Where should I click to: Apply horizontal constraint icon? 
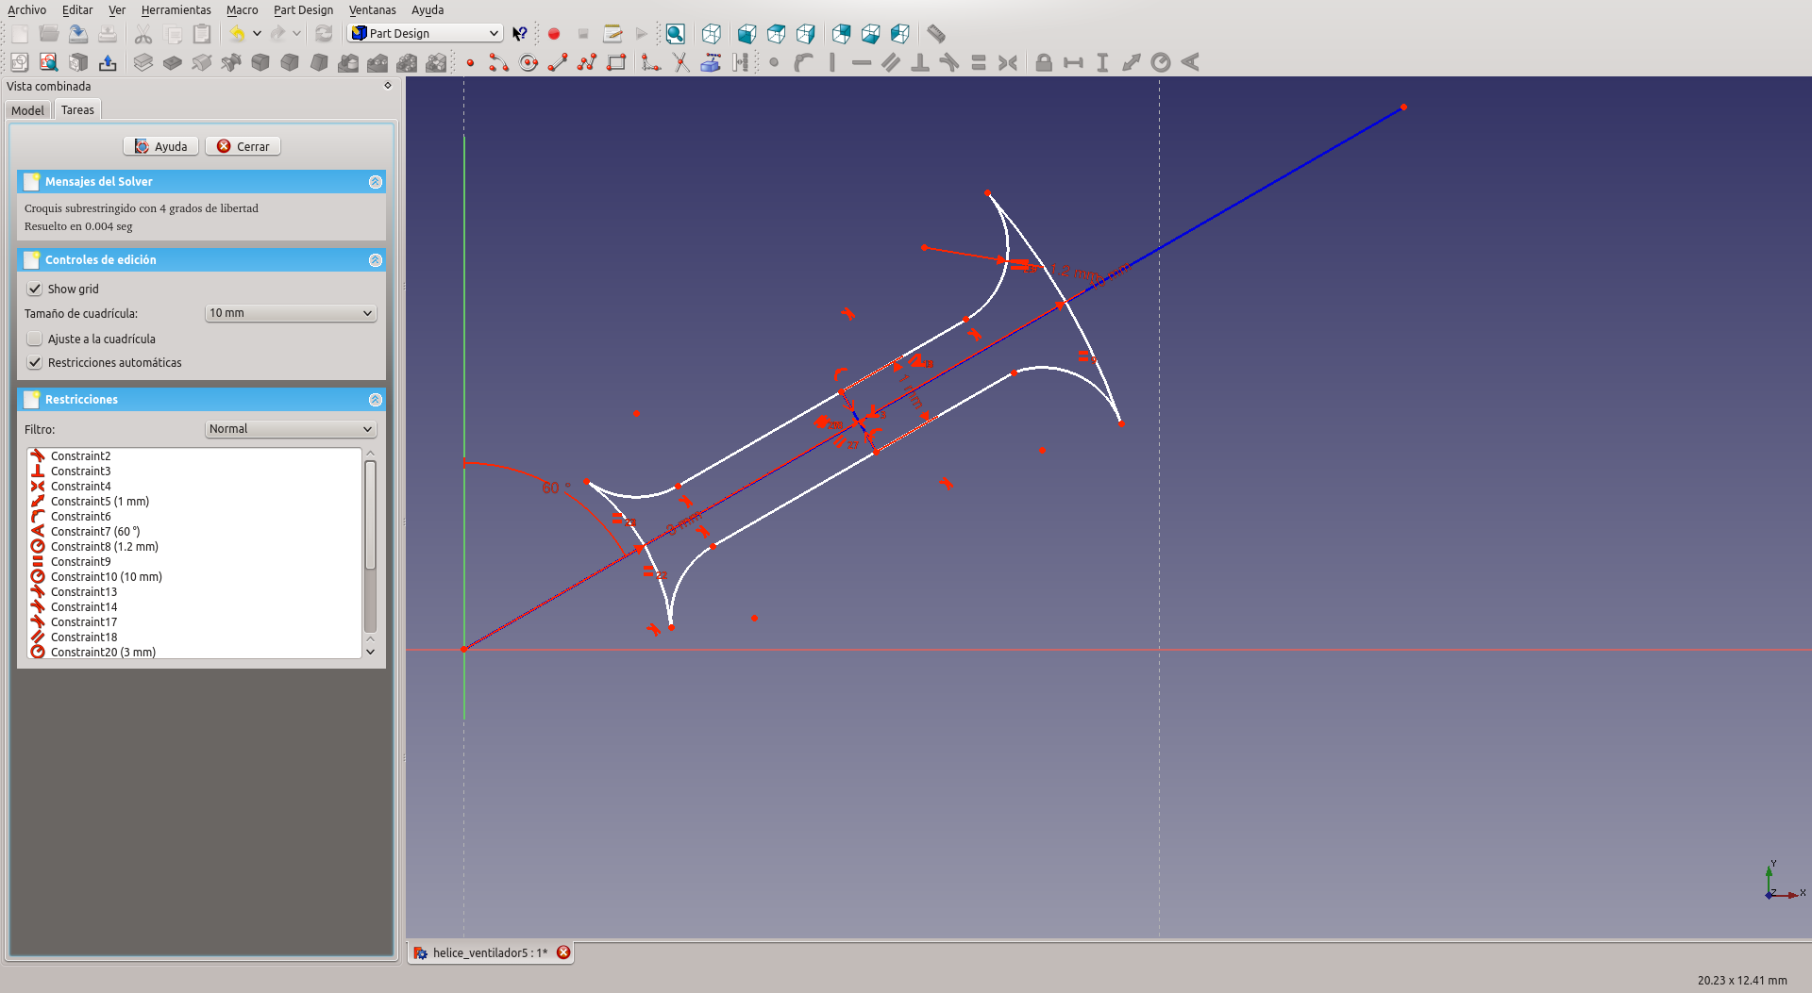(862, 63)
